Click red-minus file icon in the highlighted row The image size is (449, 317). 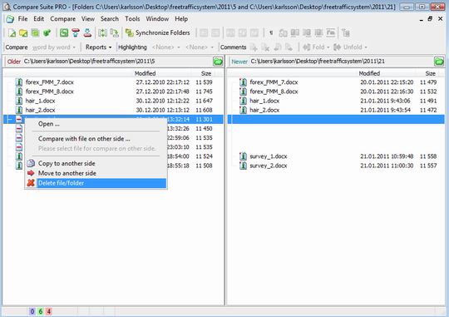(19, 119)
